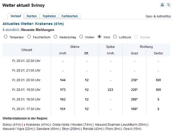Open the Verlauf tab
174x133 pixels.
16,16
